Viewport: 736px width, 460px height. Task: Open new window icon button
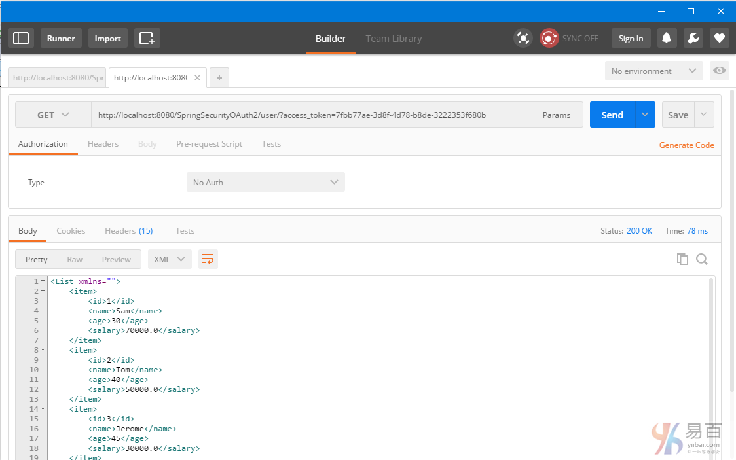[147, 38]
